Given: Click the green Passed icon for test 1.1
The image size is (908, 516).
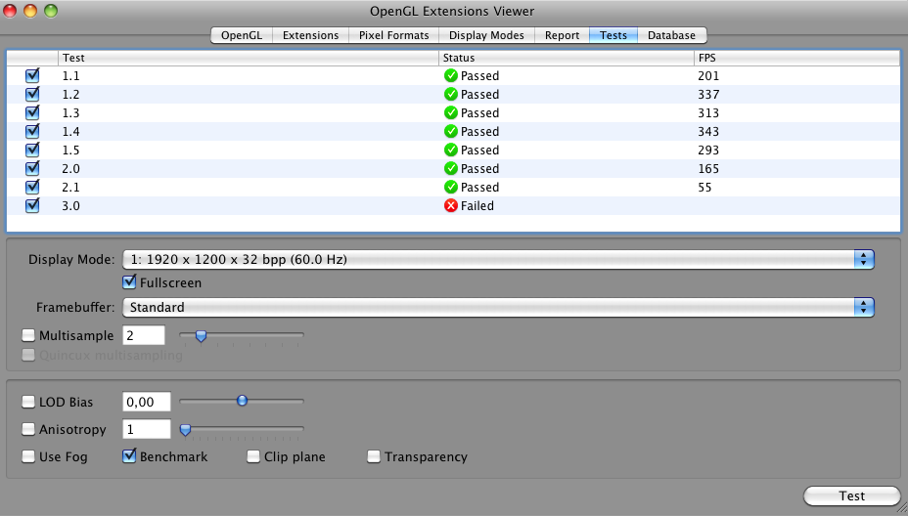Looking at the screenshot, I should 450,76.
